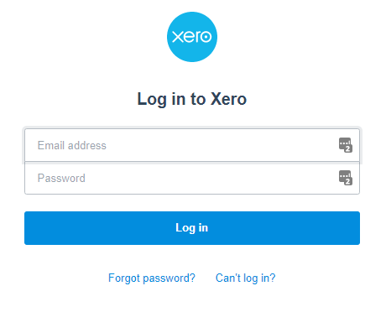Click the blue Log in button

coord(192,228)
